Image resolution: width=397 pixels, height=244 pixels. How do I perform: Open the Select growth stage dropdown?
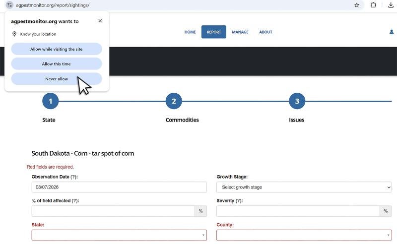[304, 187]
